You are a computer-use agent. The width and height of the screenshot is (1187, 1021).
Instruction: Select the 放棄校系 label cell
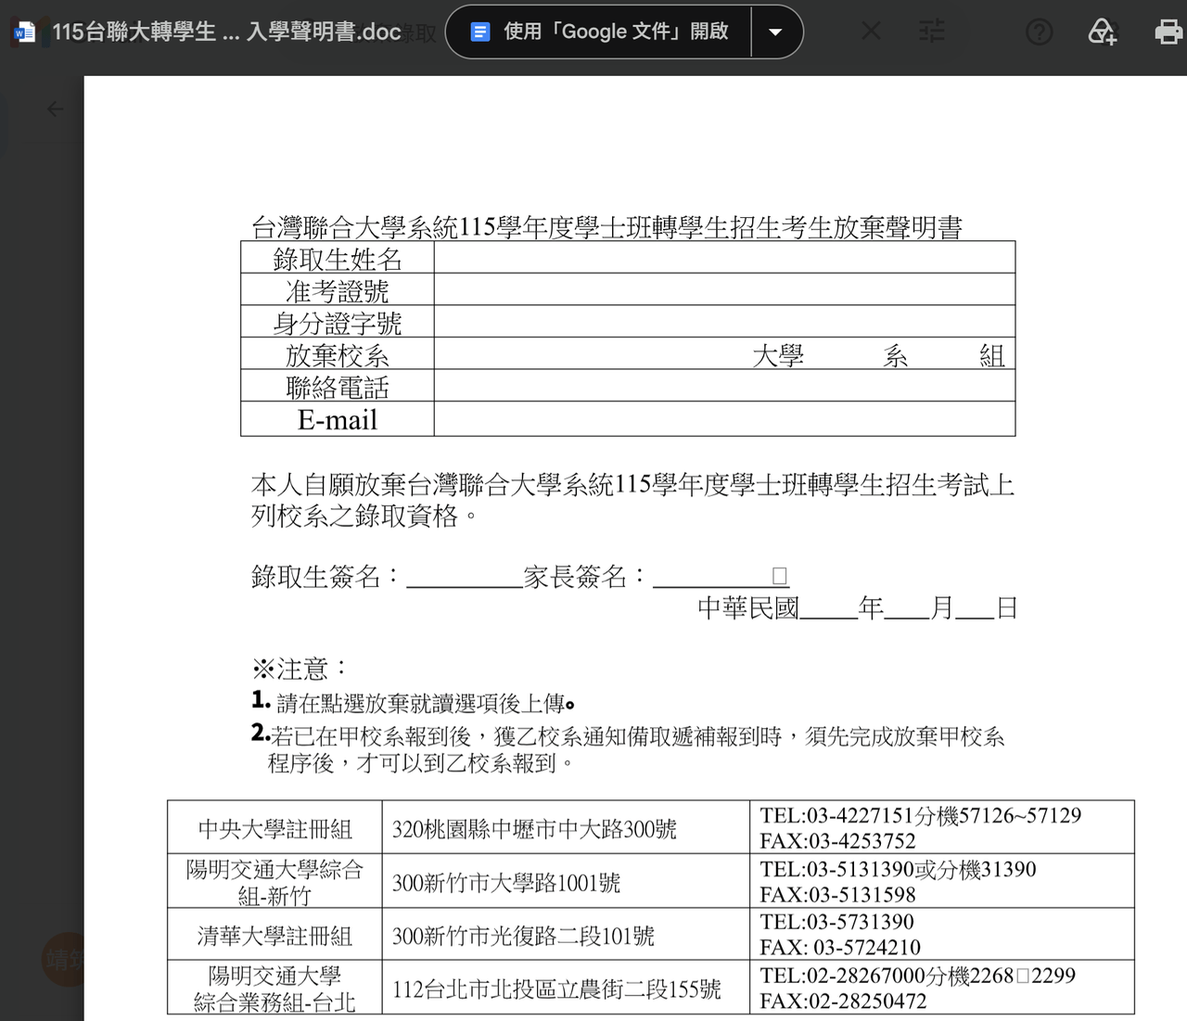[338, 354]
